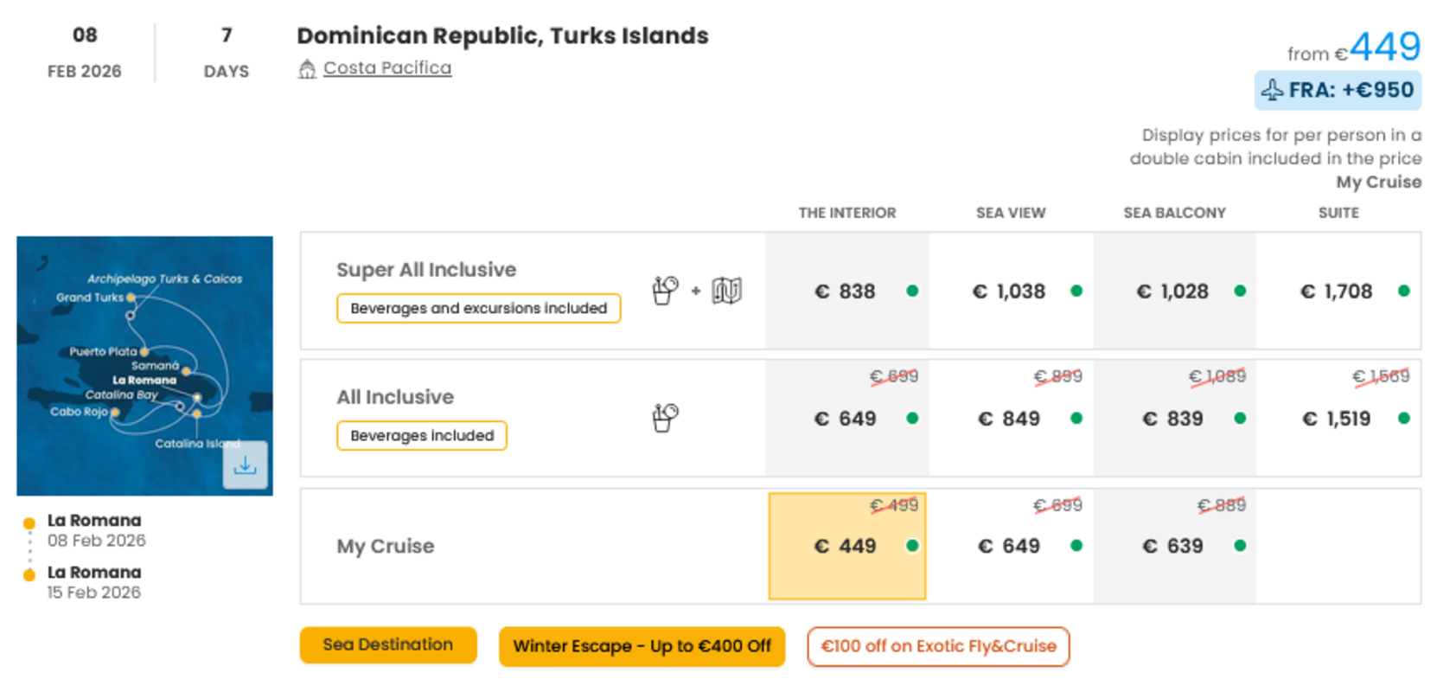Open the itinerary map thumbnail
Viewport: 1437px width, 692px height.
144,366
